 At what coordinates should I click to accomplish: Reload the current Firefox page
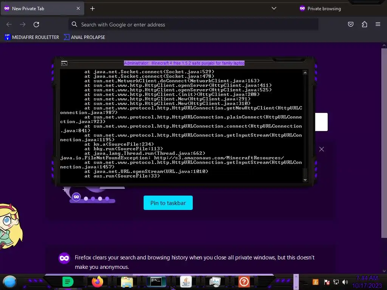36,25
